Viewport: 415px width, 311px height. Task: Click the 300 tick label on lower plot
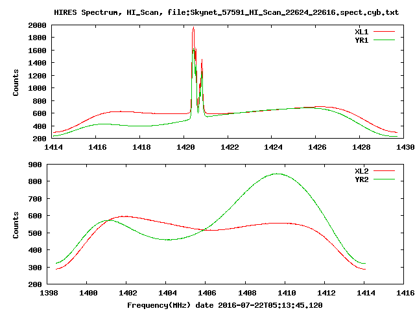(35, 268)
